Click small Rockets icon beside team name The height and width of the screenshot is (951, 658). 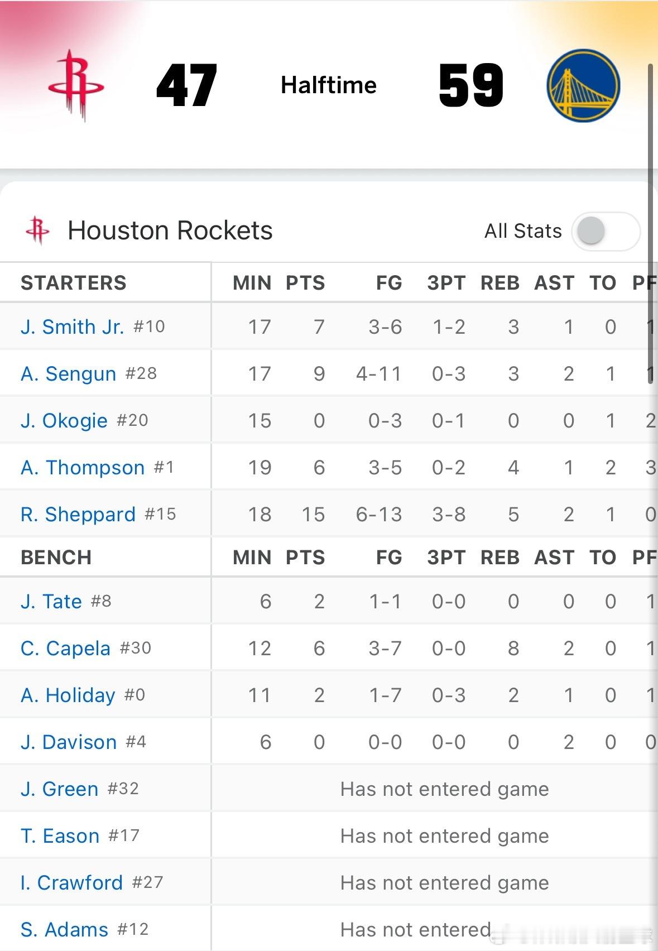point(37,230)
